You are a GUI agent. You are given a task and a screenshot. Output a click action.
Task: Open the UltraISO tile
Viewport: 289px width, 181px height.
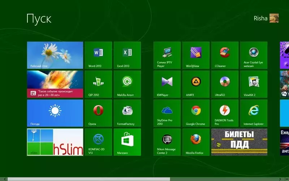pyautogui.click(x=225, y=84)
